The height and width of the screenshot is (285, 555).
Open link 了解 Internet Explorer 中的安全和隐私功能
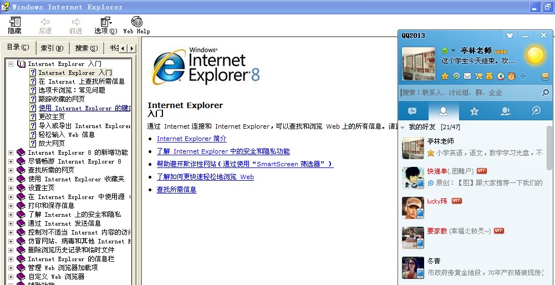tap(223, 151)
